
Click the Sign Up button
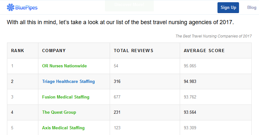pos(228,8)
